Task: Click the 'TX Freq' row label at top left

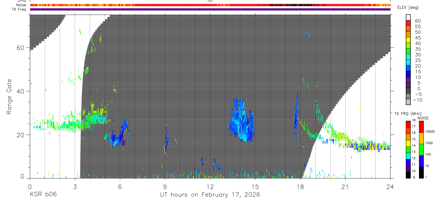Action: 20,9
